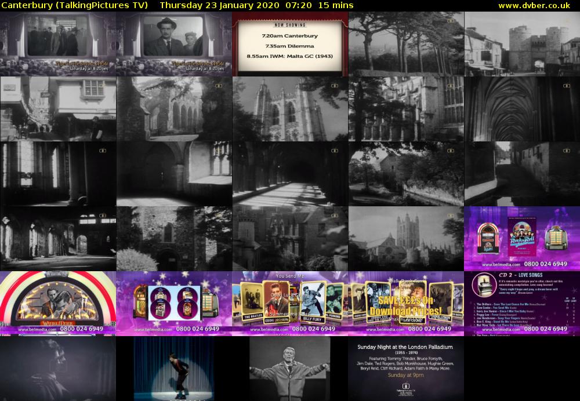Click the SAVE £££s On Download Prices text
The width and height of the screenshot is (580, 401).
click(406, 306)
